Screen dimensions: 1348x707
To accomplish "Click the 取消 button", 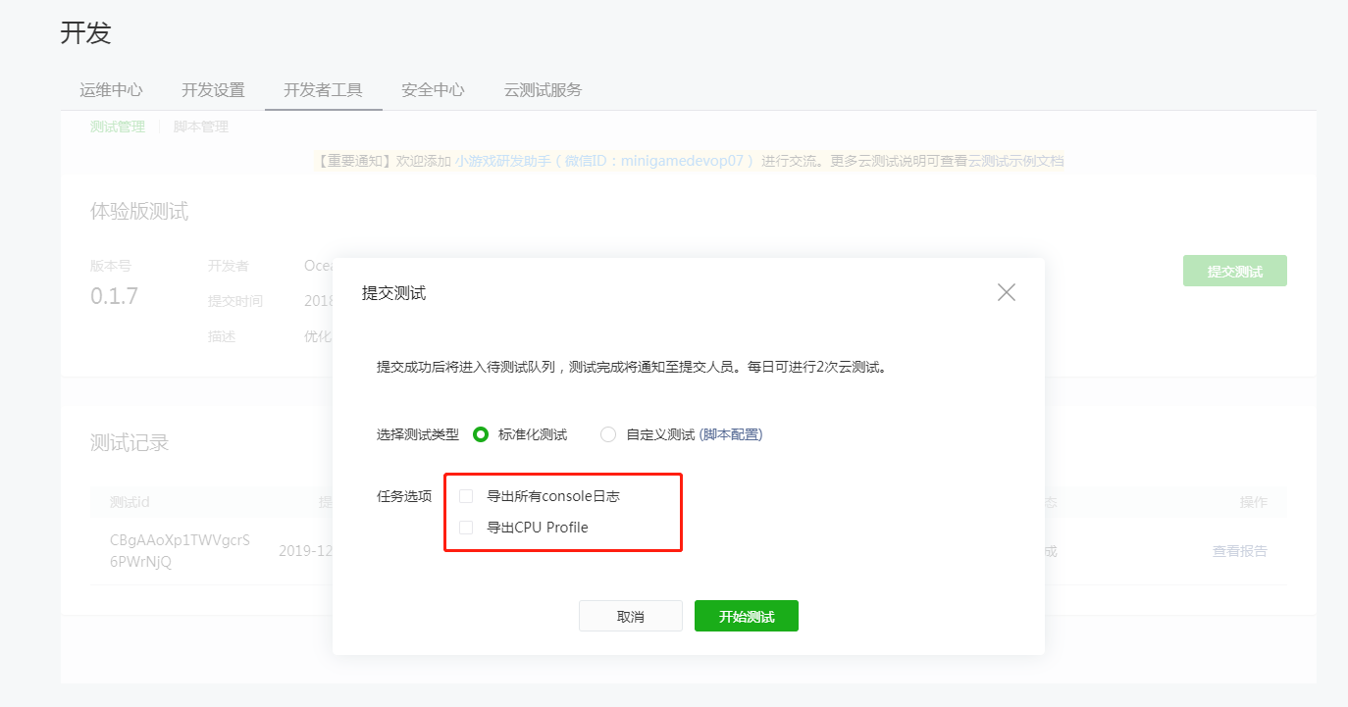I will 631,616.
